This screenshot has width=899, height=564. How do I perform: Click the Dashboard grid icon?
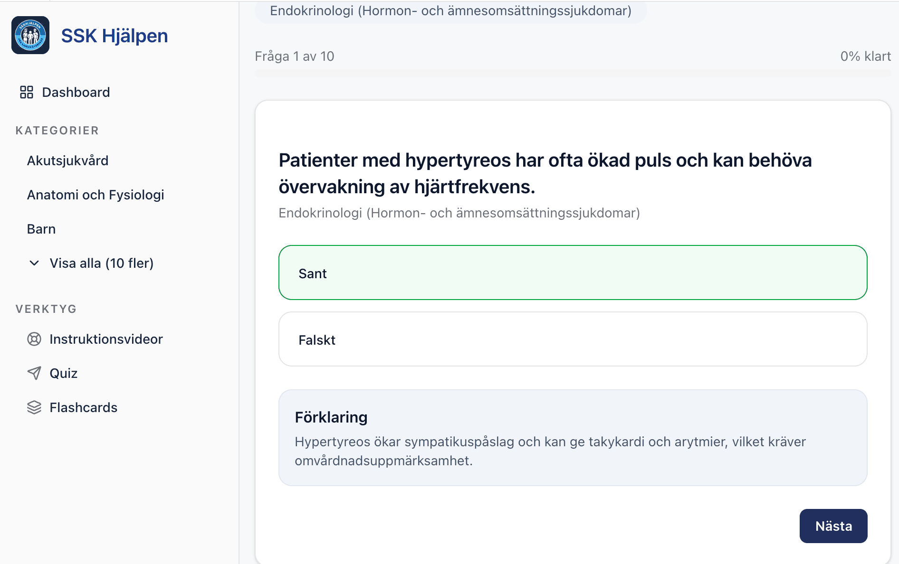[27, 92]
